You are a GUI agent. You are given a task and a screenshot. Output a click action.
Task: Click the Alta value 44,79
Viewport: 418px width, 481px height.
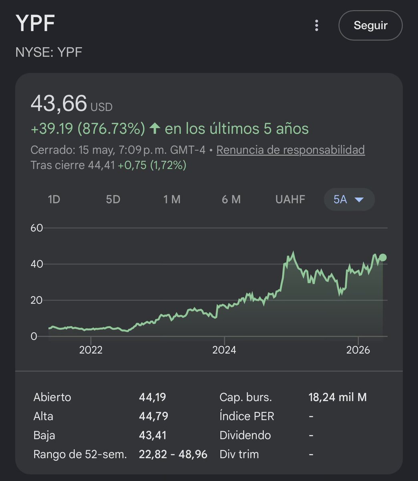click(153, 416)
